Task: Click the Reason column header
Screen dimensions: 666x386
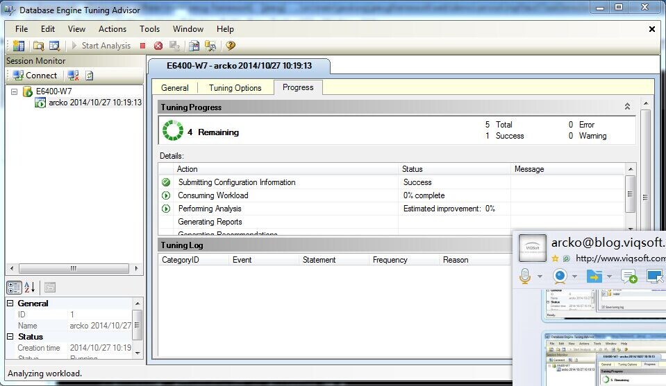Action: (475, 260)
